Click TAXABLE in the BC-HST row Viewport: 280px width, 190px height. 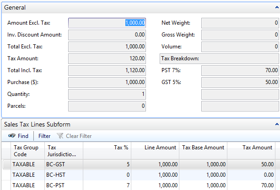[27, 175]
